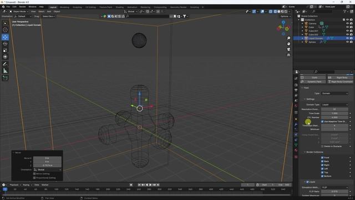This screenshot has width=355, height=200.
Task: Disable Sphere in renders camera icon
Action: pyautogui.click(x=351, y=42)
